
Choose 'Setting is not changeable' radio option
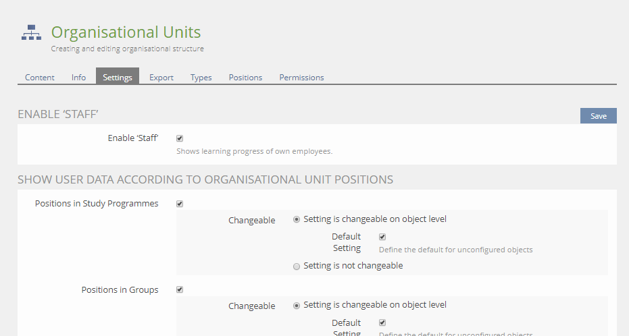(297, 266)
